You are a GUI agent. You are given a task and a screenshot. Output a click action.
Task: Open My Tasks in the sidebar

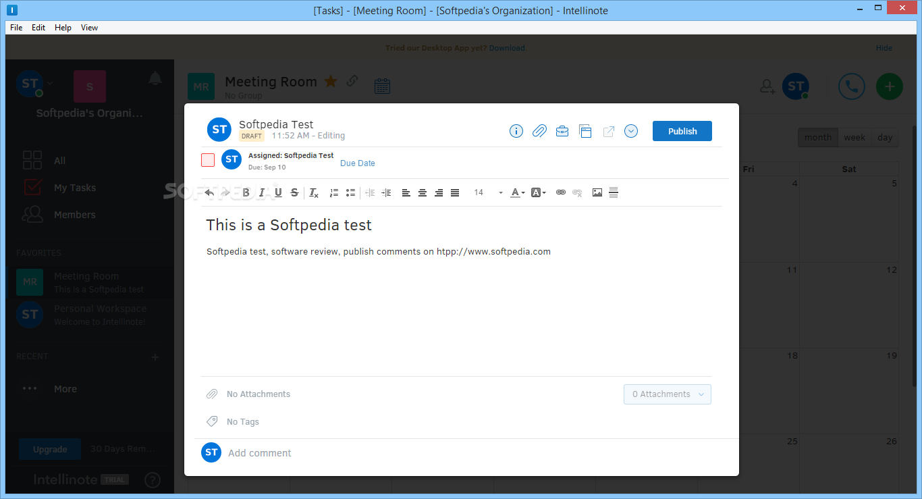tap(75, 188)
